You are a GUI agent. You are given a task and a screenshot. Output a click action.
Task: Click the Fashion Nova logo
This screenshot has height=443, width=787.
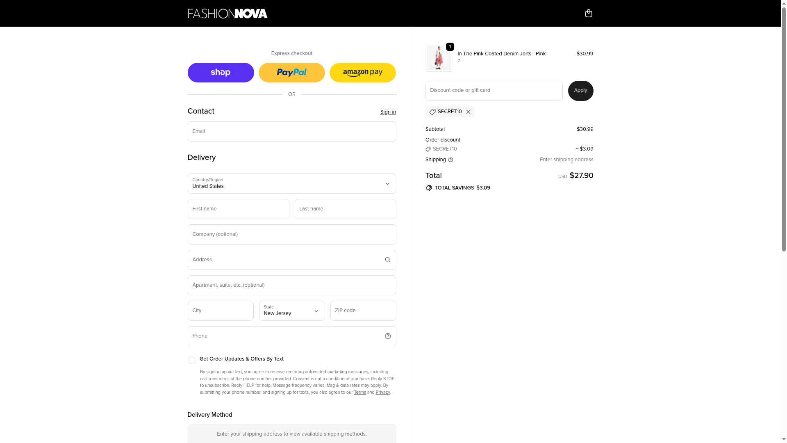pyautogui.click(x=227, y=14)
